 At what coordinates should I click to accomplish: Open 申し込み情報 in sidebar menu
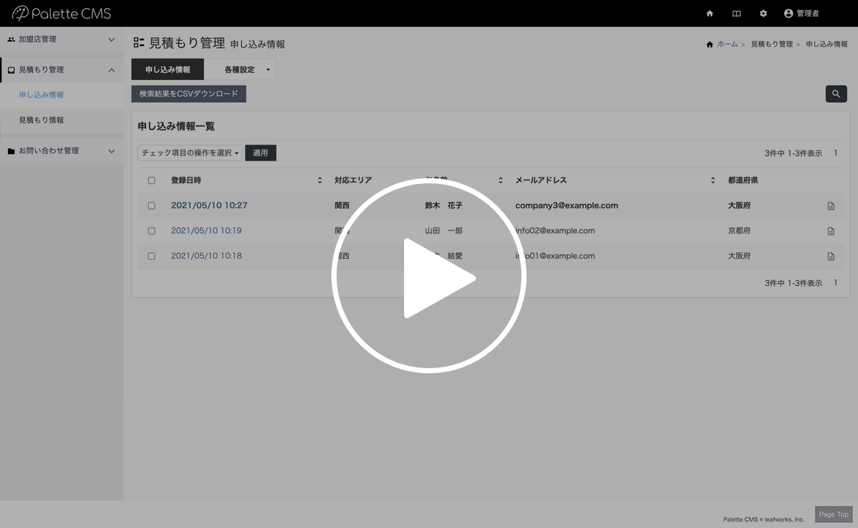tap(42, 95)
